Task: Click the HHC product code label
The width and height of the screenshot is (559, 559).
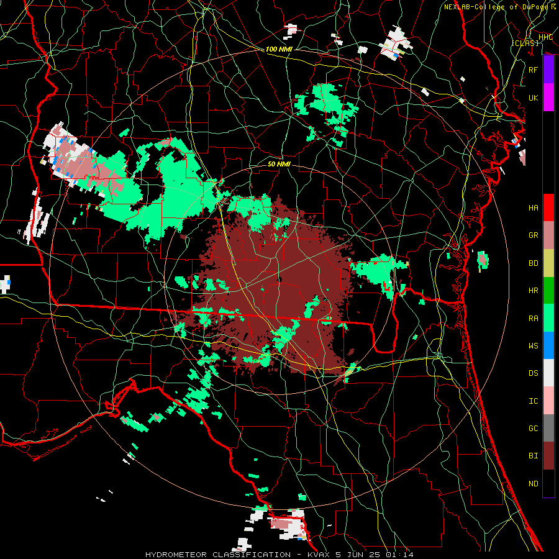Action: (545, 37)
